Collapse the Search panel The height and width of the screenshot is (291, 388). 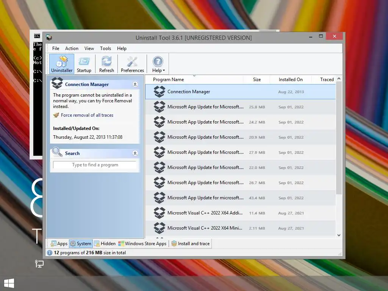click(x=135, y=153)
